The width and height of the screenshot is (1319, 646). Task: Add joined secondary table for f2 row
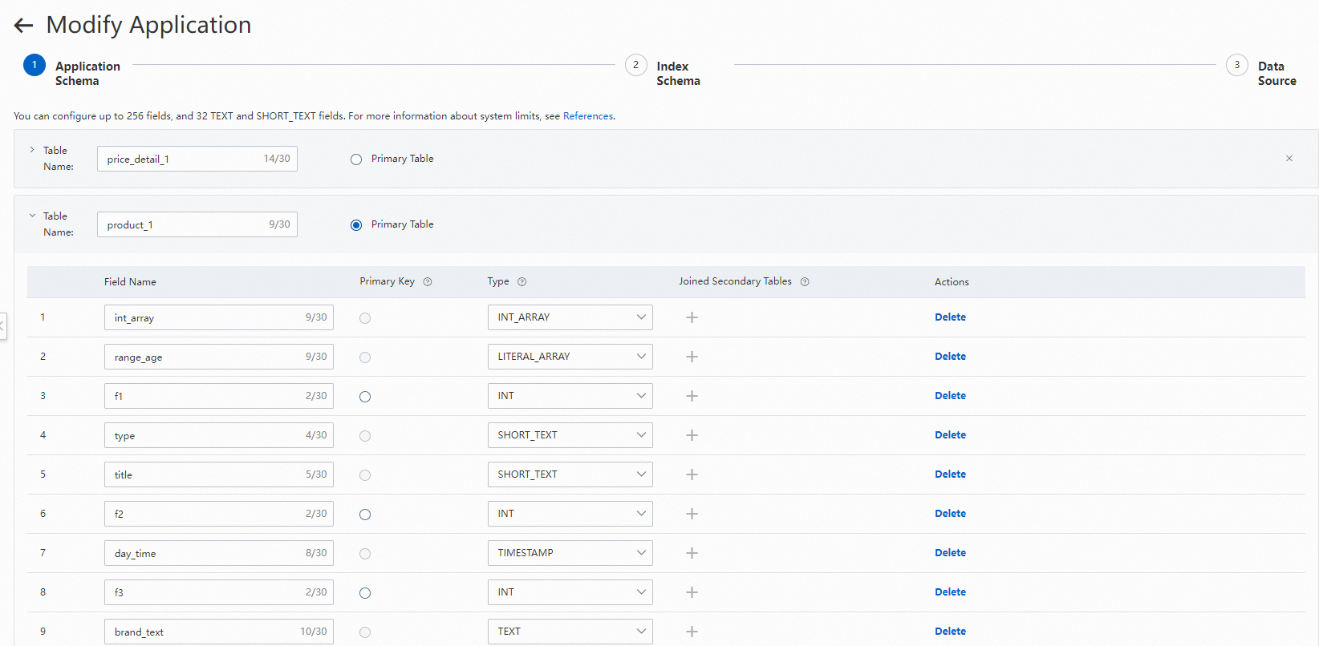(692, 514)
